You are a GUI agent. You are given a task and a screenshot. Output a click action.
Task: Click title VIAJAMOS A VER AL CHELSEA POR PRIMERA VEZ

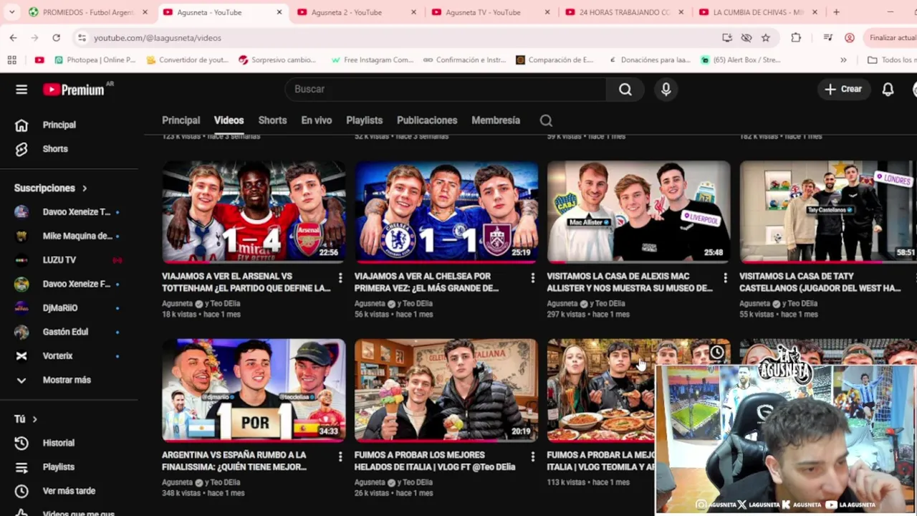[426, 282]
